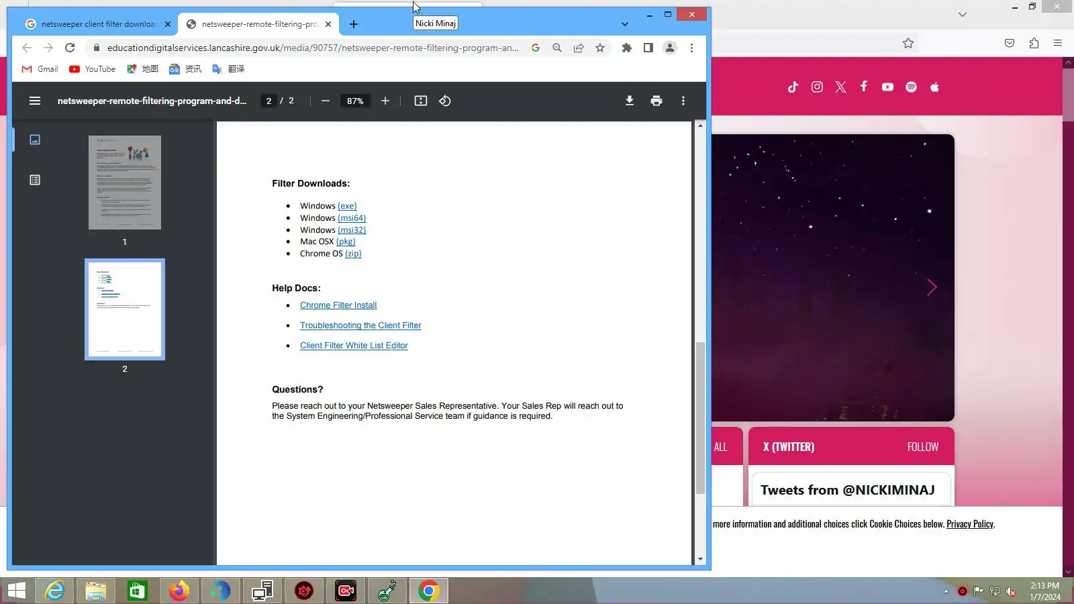This screenshot has height=604, width=1074.
Task: Reload the Chrome page
Action: [70, 48]
